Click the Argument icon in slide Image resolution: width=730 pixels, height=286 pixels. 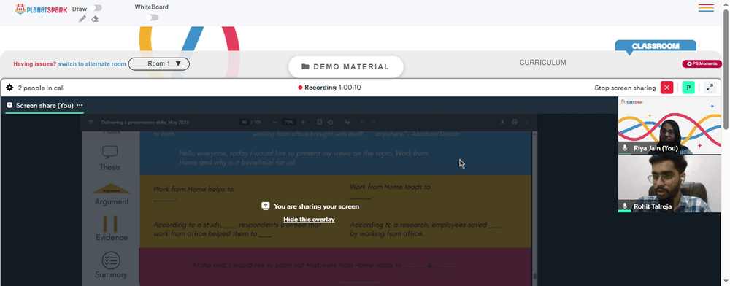pyautogui.click(x=111, y=189)
